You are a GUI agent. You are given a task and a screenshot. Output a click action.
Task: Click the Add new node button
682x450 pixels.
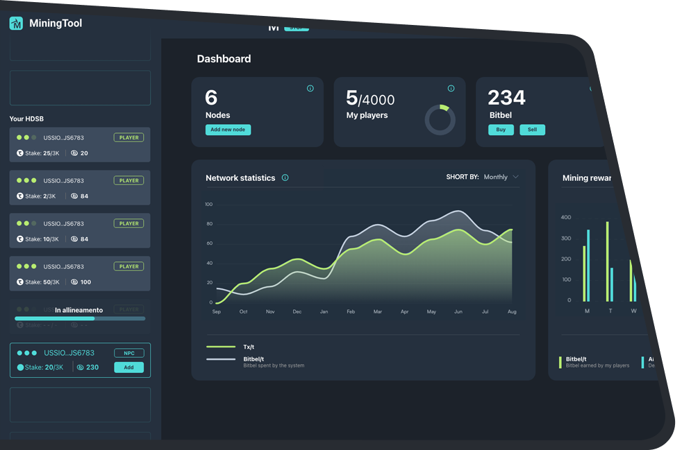pyautogui.click(x=228, y=130)
